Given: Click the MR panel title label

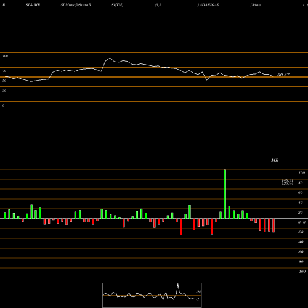Looking at the screenshot, I should click(275, 160).
